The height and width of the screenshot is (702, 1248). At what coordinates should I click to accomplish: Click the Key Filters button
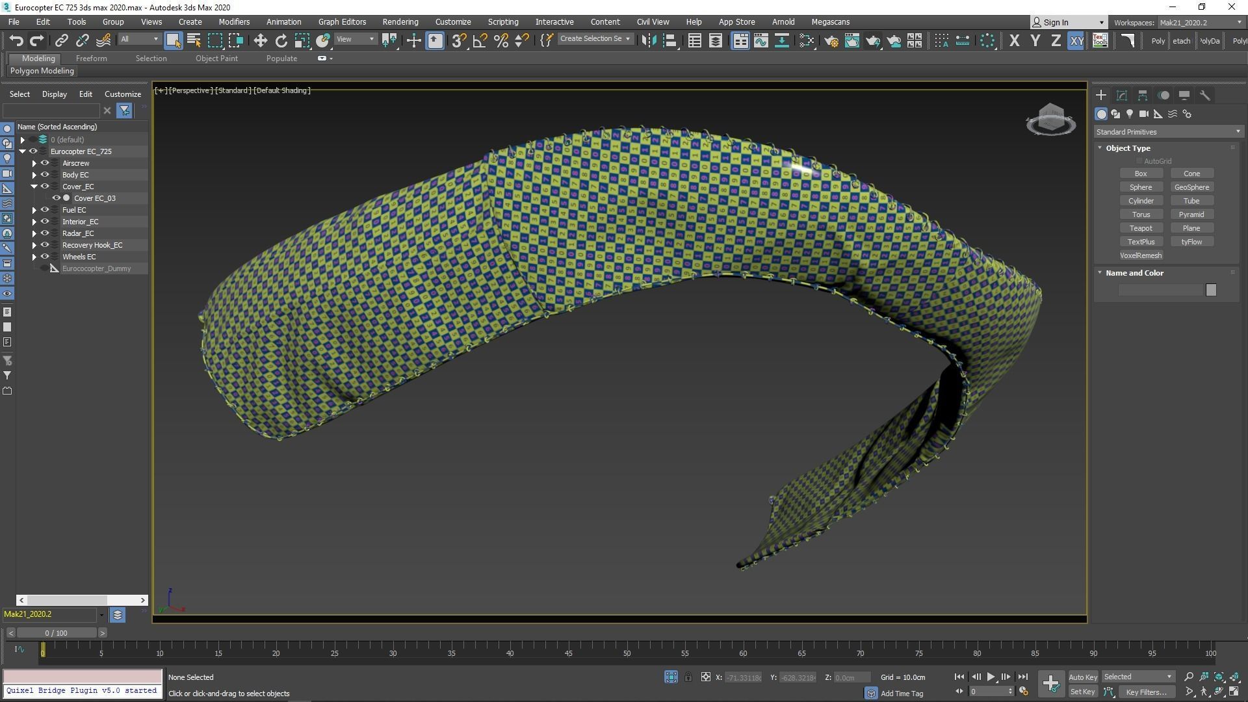1146,692
